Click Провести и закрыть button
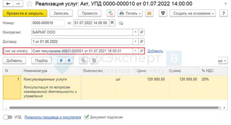Viewport: 231px width, 125px height. (x=25, y=14)
